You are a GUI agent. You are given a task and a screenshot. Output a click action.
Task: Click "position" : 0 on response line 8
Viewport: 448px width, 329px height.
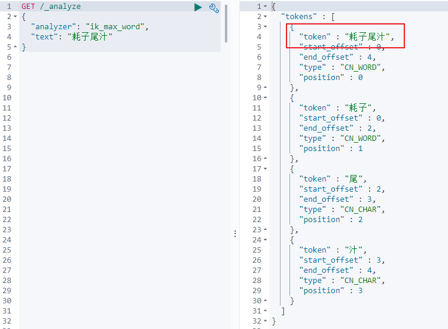click(331, 78)
